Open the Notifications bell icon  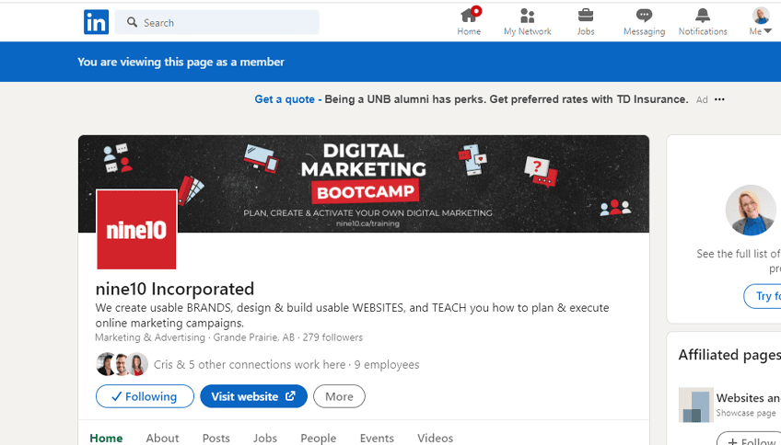point(702,16)
